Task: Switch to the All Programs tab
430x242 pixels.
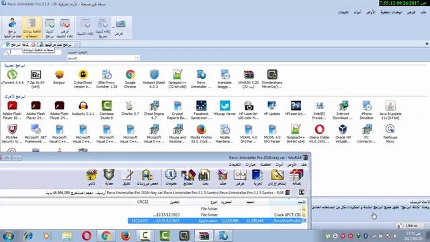Action: [x=19, y=44]
